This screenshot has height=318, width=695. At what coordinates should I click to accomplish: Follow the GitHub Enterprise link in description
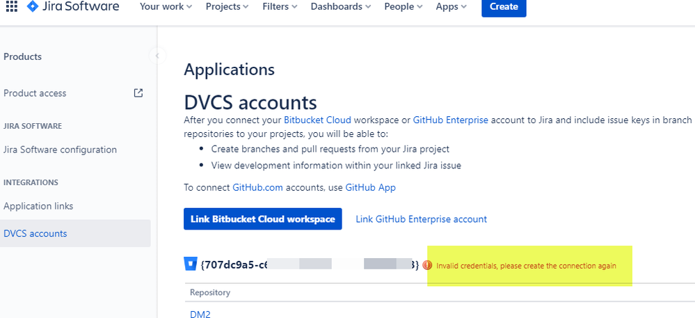click(x=451, y=120)
